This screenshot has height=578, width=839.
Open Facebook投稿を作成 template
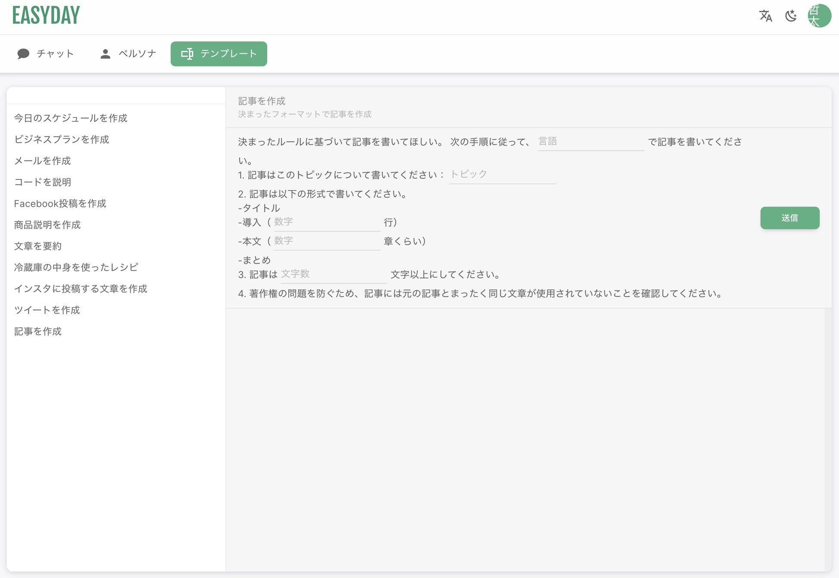[60, 203]
